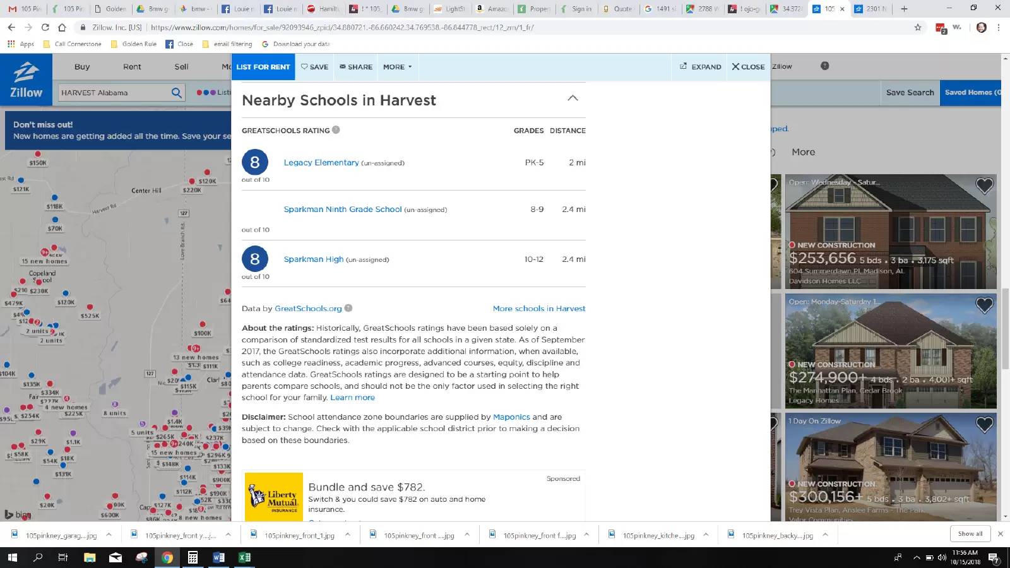The width and height of the screenshot is (1010, 568).
Task: Collapse the Nearby Schools in Harvest section
Action: coord(573,98)
